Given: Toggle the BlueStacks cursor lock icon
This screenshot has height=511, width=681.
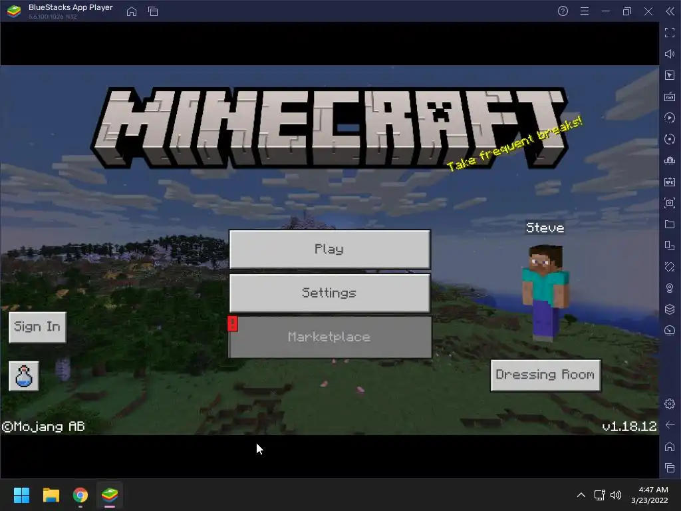Looking at the screenshot, I should click(669, 75).
